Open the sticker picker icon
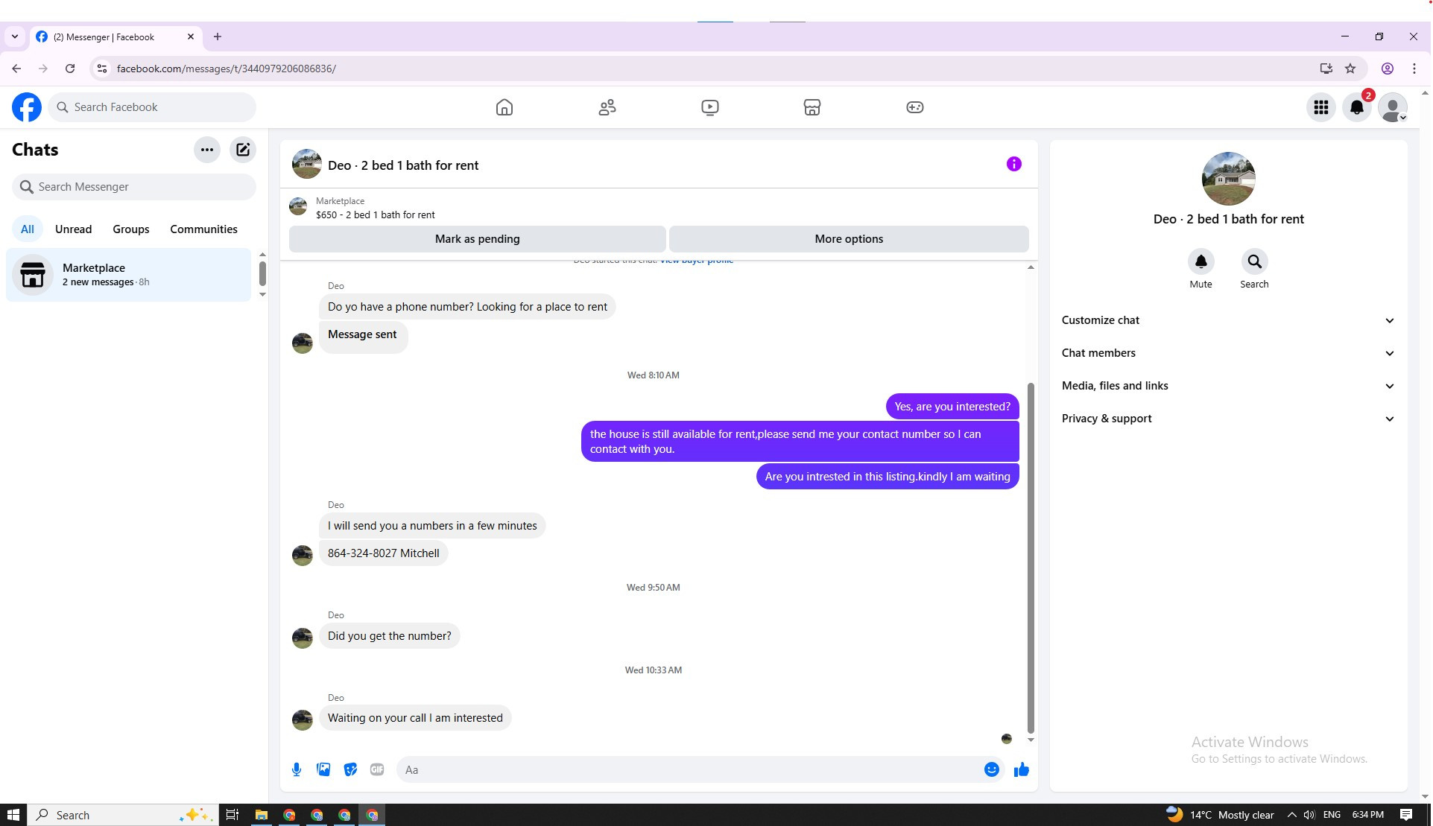1433x826 pixels. coord(350,769)
